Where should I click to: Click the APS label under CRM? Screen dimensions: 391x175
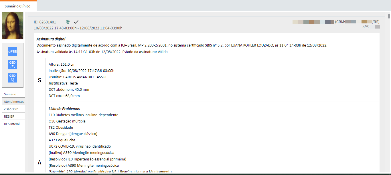click(x=366, y=27)
